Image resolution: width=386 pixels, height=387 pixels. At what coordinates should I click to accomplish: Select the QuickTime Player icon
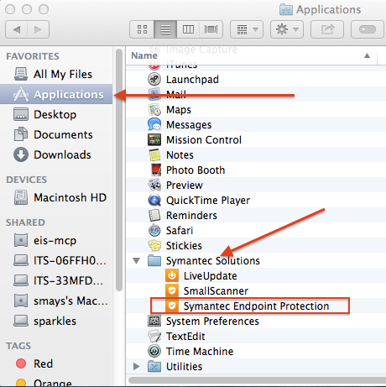pyautogui.click(x=154, y=200)
